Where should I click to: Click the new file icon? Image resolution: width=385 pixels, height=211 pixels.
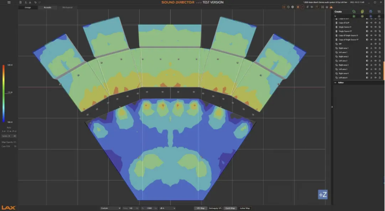click(x=20, y=2)
